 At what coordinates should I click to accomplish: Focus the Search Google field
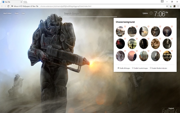click(x=90, y=14)
